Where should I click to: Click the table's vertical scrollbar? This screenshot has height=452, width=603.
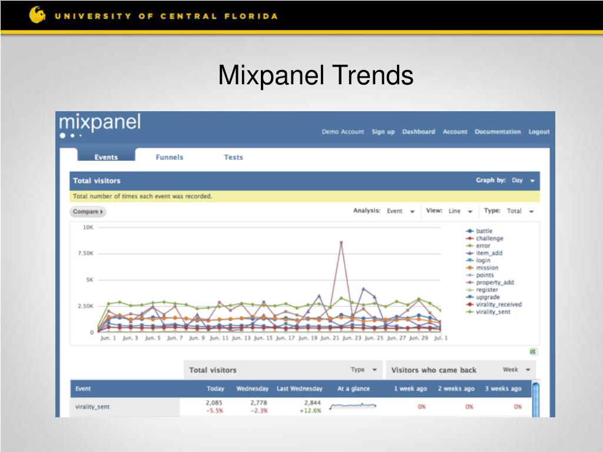click(x=535, y=398)
